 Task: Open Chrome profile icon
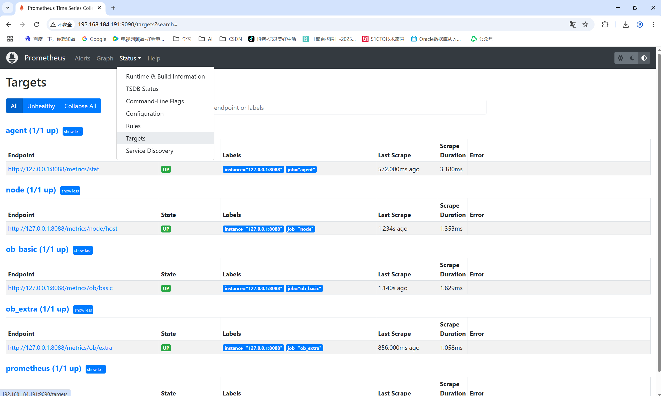click(640, 25)
